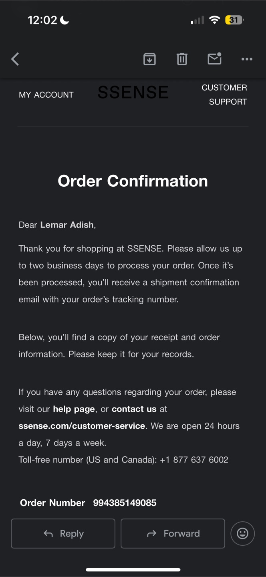The width and height of the screenshot is (266, 577).
Task: Tap the Wi-Fi status icon
Action: (x=215, y=20)
